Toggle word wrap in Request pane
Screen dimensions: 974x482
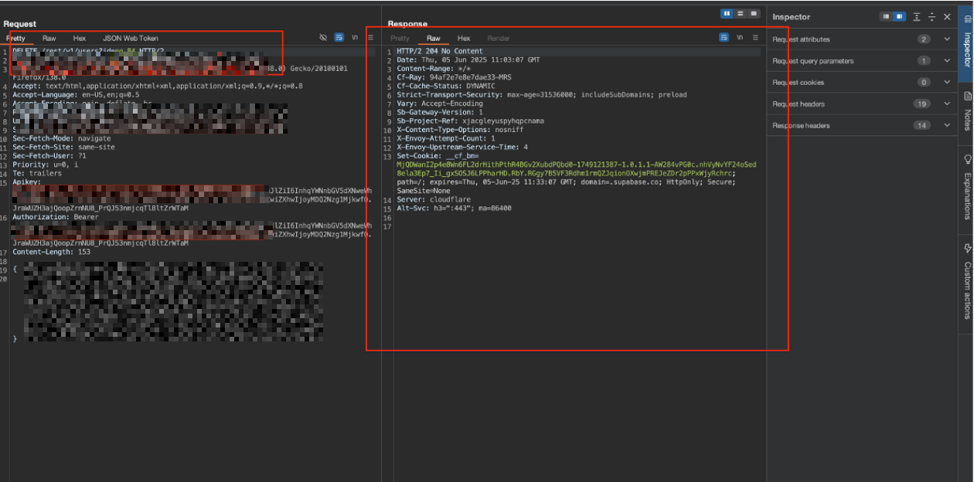(x=339, y=37)
